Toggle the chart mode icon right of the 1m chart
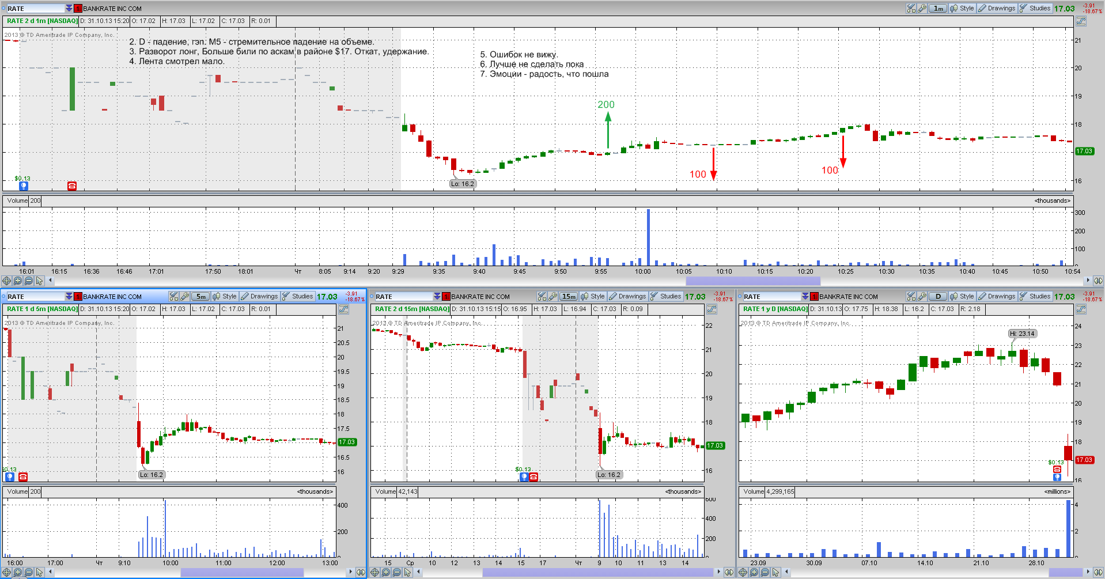Viewport: 1105px width, 579px height. (1081, 21)
